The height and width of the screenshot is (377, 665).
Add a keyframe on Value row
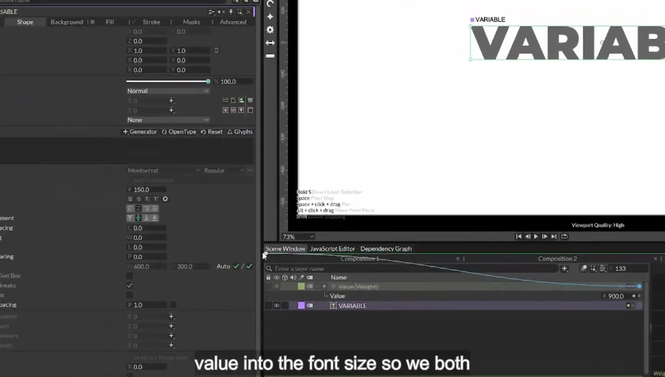tap(634, 296)
